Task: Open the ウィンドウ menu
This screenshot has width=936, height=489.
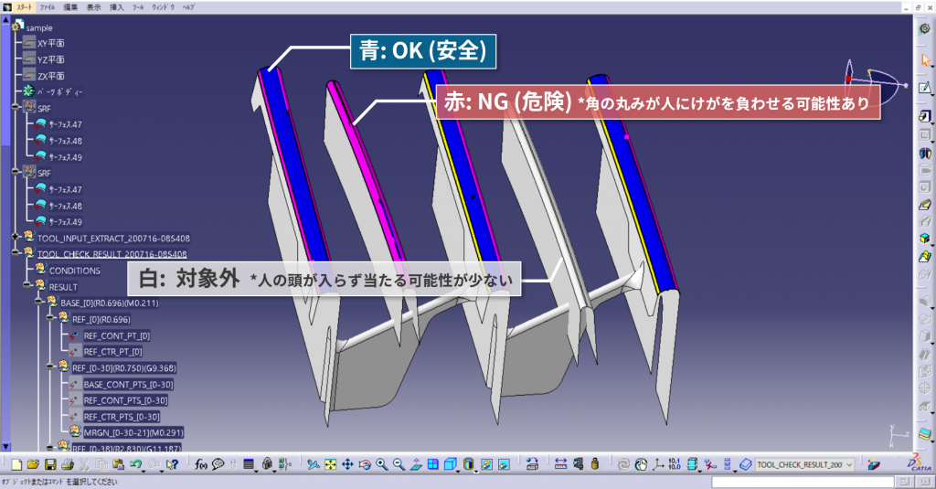Action: click(163, 7)
